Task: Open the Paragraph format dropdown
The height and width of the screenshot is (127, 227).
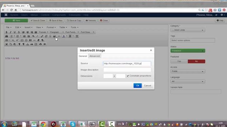Action: click(x=57, y=32)
